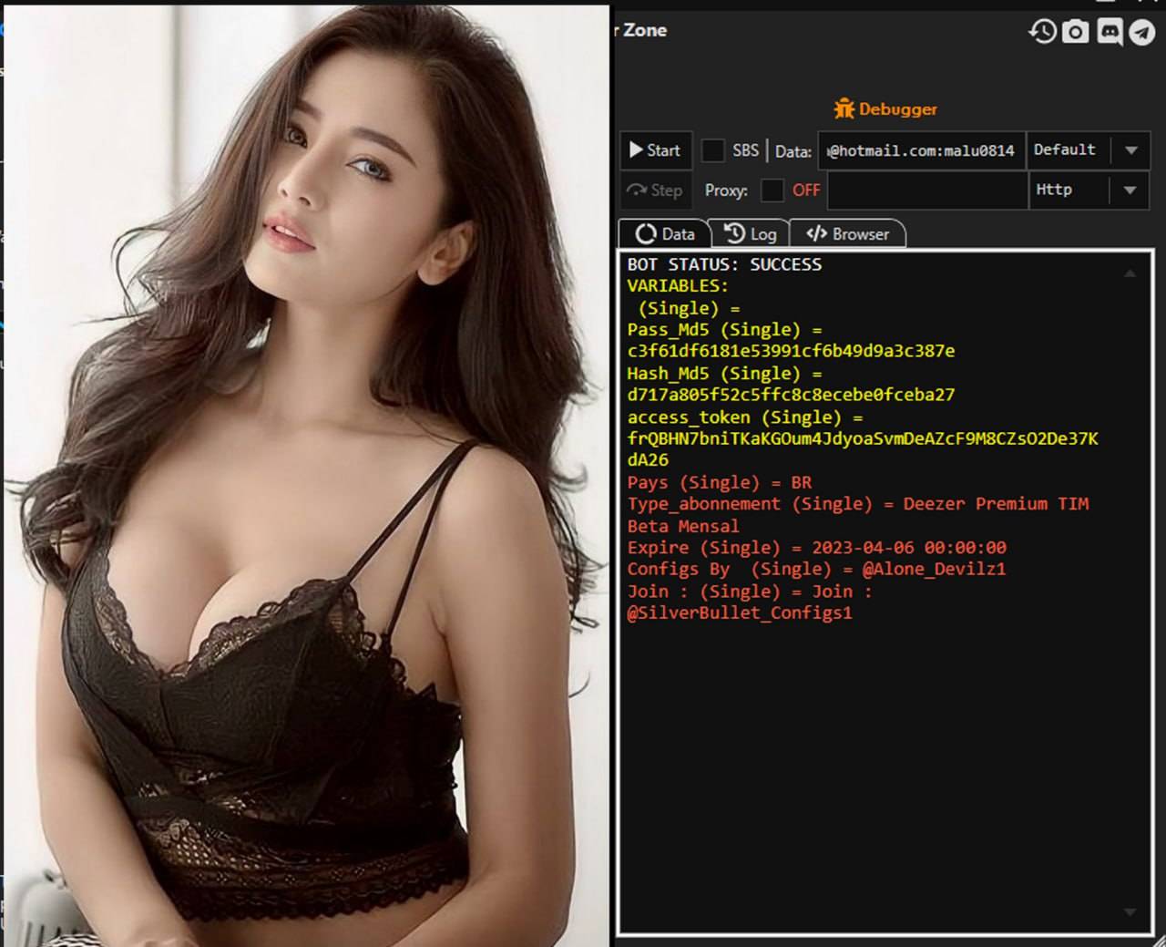The width and height of the screenshot is (1166, 947).
Task: Open the Telegram paper-plane icon
Action: [1141, 33]
